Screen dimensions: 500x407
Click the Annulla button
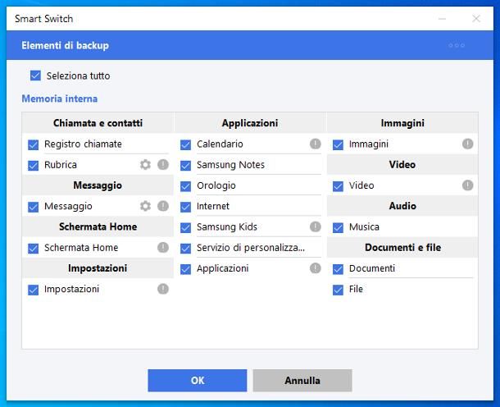tap(302, 381)
